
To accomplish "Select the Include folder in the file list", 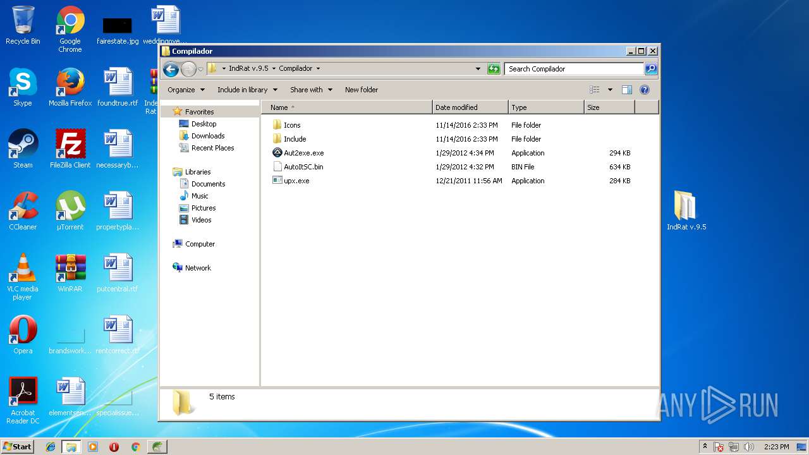I will point(289,139).
